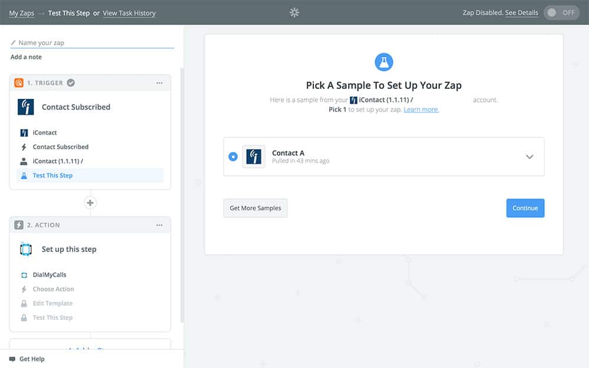Click the blue flask sample icon
This screenshot has width=589, height=368.
click(384, 62)
